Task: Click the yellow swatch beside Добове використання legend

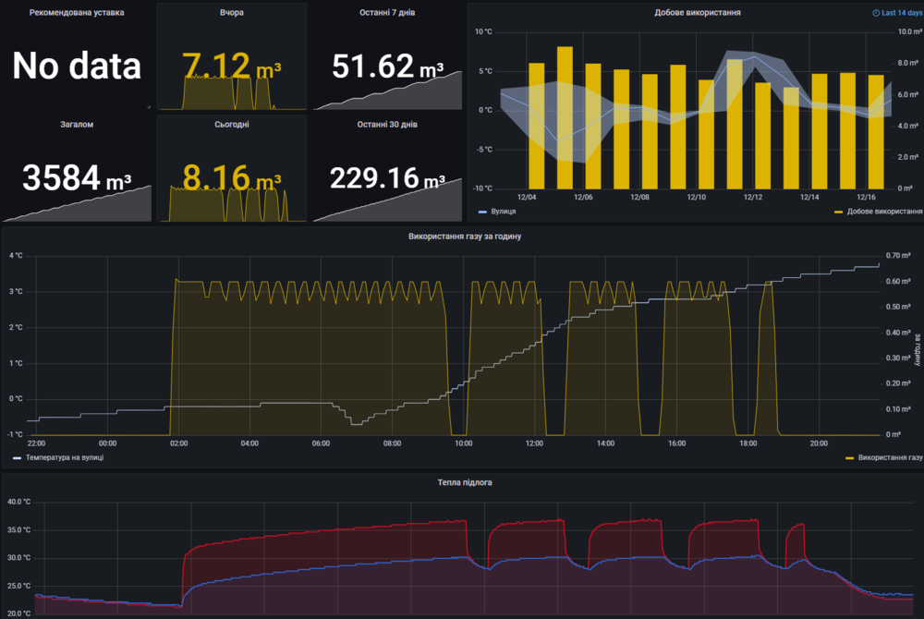Action: point(839,212)
